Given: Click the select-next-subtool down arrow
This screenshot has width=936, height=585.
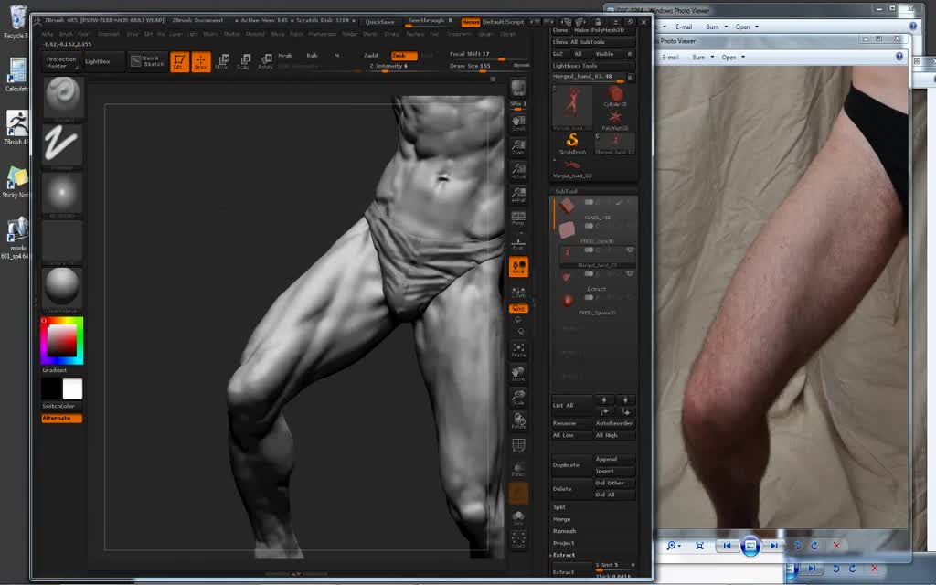Looking at the screenshot, I should click(x=625, y=400).
